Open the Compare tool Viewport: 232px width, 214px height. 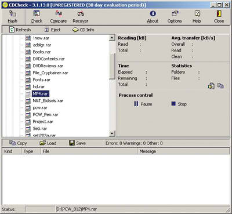[x=58, y=17]
